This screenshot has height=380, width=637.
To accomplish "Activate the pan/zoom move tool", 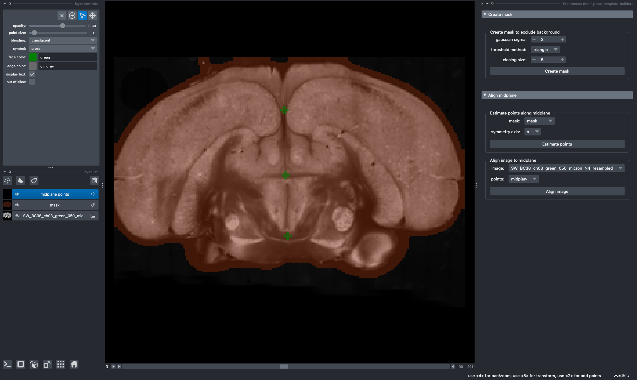I will tap(92, 16).
